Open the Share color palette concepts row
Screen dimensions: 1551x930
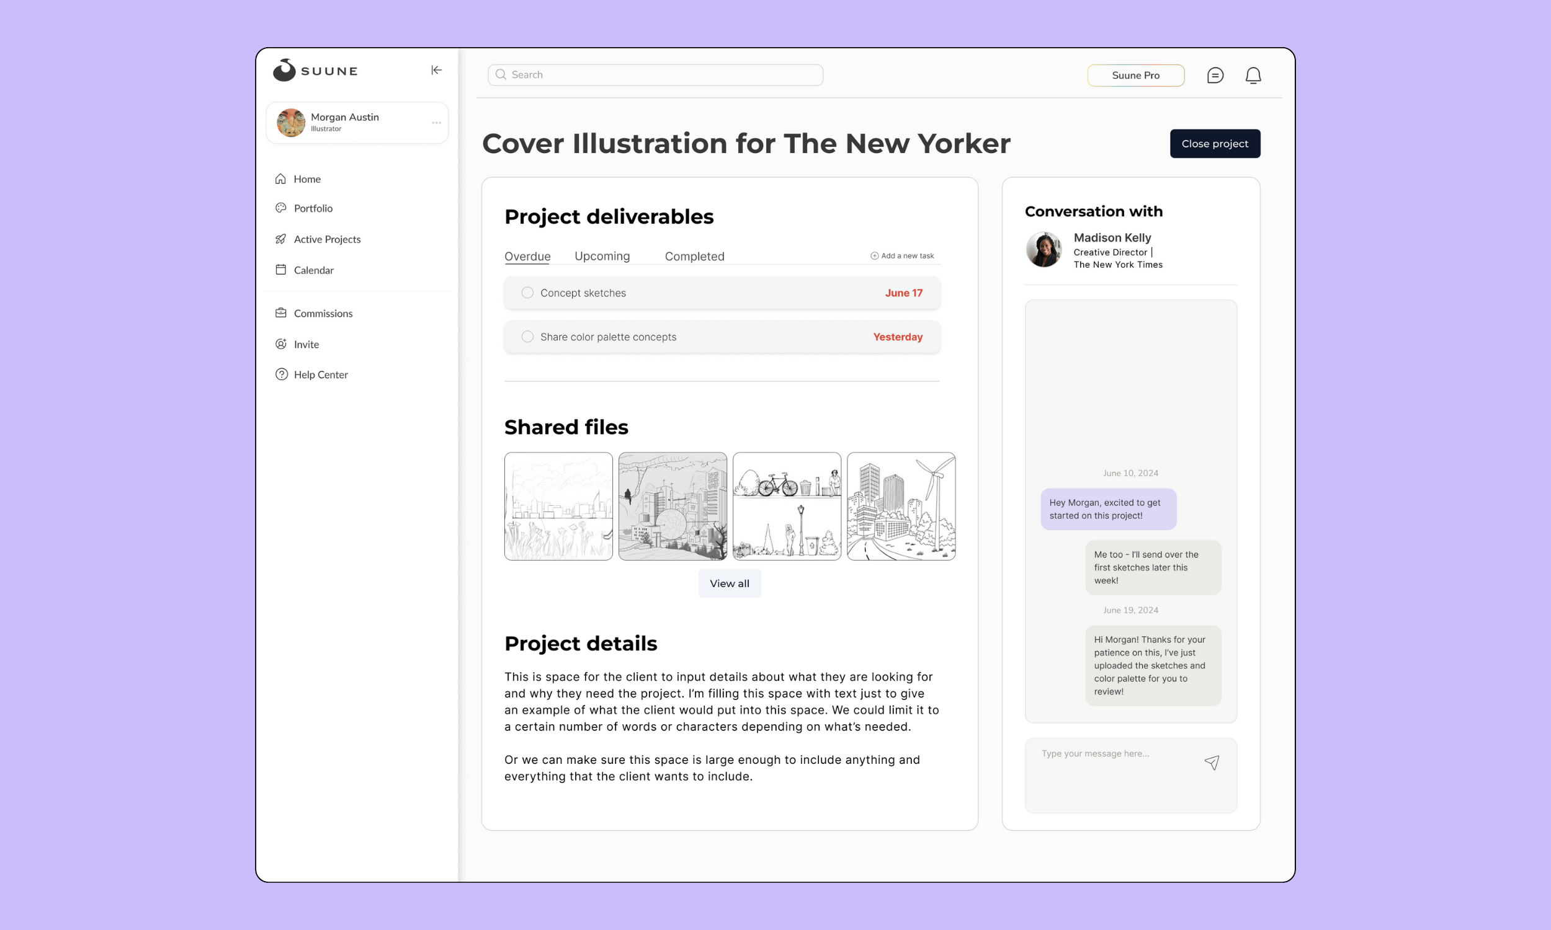(x=722, y=337)
